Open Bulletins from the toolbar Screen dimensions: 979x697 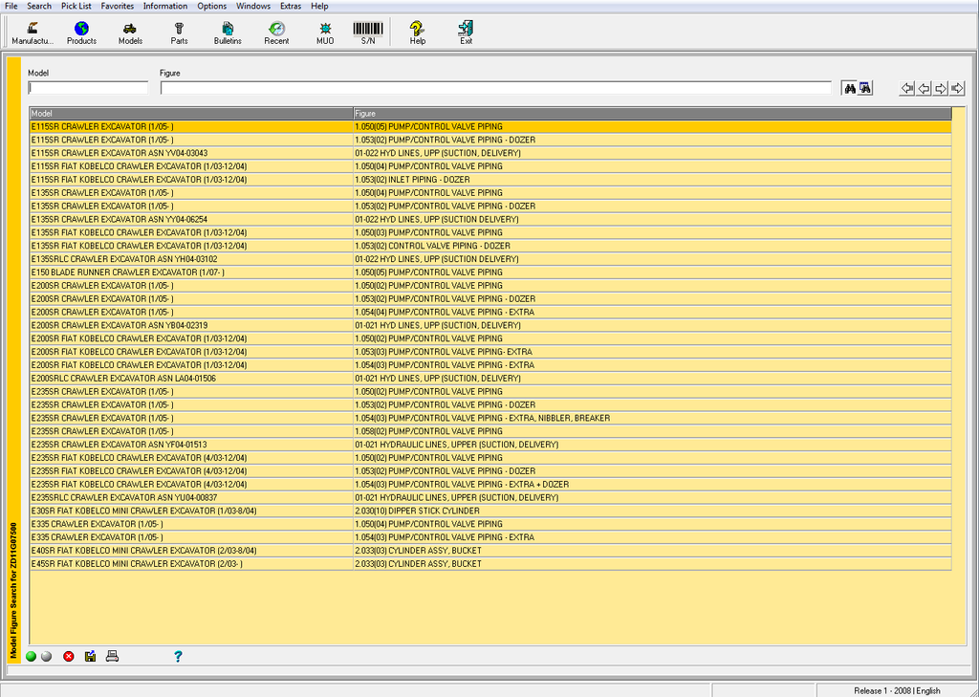coord(228,33)
